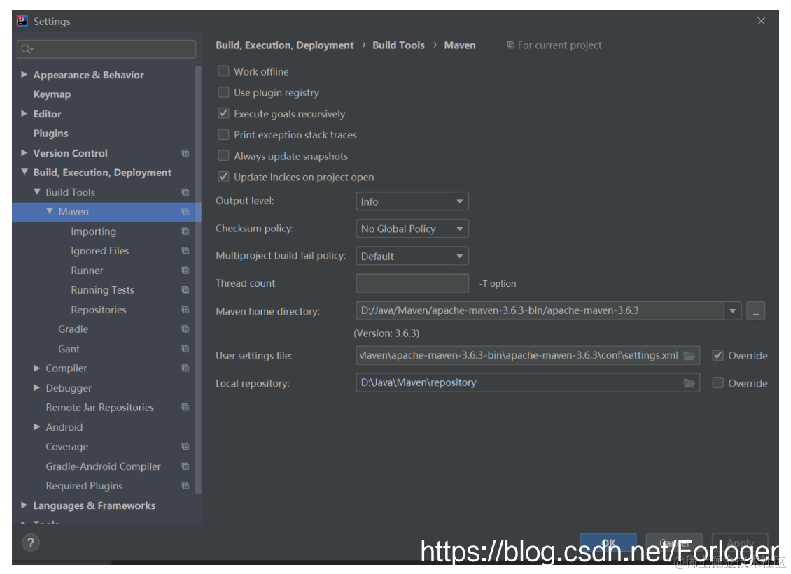Enable Print exception stack traces
This screenshot has width=791, height=574.
(223, 134)
